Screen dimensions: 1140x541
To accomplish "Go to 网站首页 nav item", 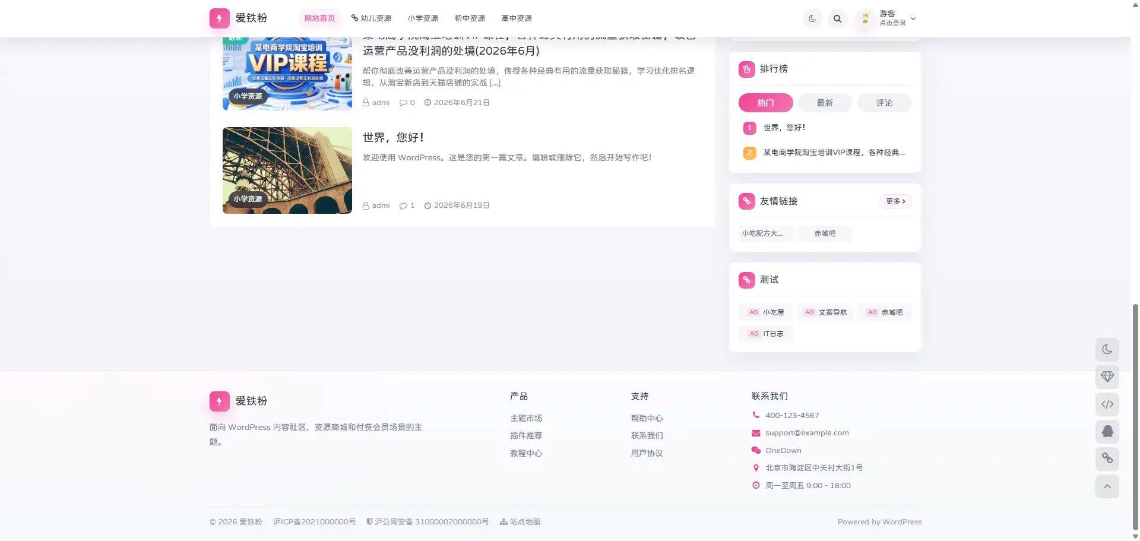I will point(319,18).
